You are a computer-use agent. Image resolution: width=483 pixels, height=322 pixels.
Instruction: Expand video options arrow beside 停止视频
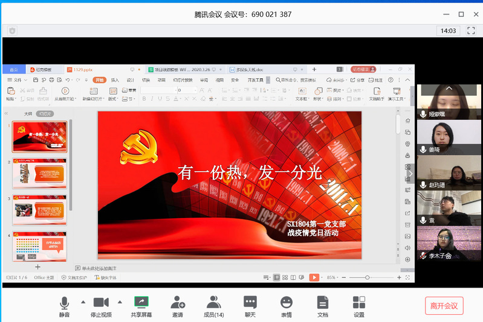tap(120, 301)
